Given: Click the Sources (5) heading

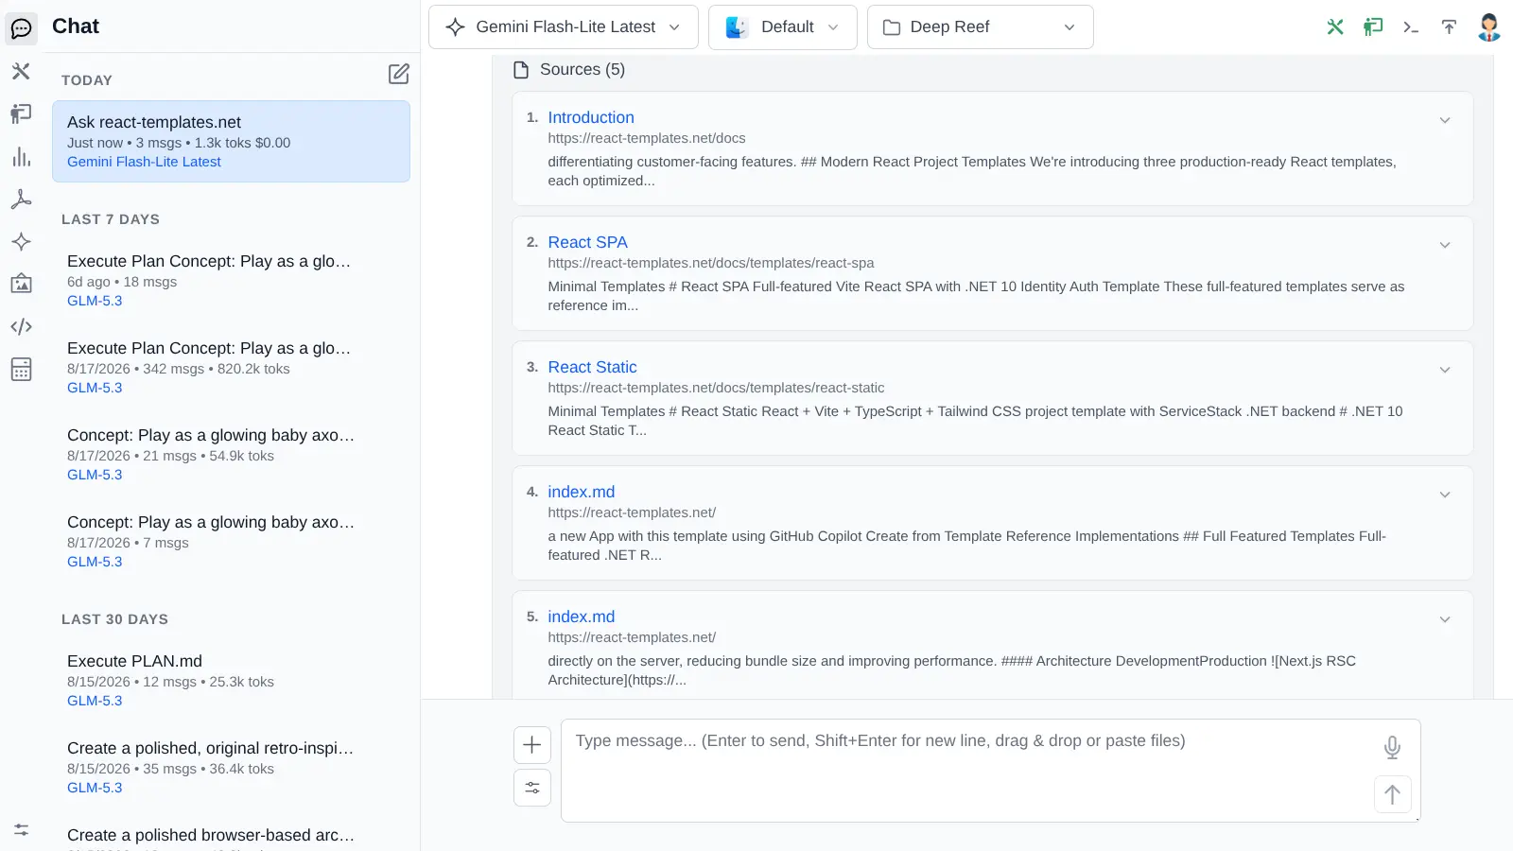Looking at the screenshot, I should click(583, 70).
